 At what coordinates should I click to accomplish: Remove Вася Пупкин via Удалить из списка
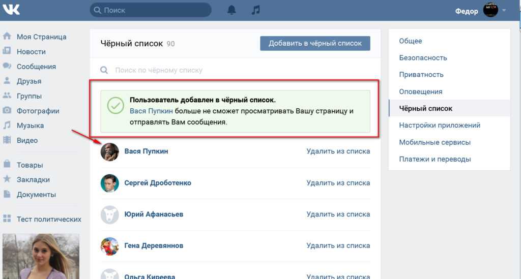(x=338, y=151)
